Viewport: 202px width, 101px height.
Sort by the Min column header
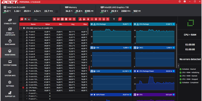pos(61,24)
